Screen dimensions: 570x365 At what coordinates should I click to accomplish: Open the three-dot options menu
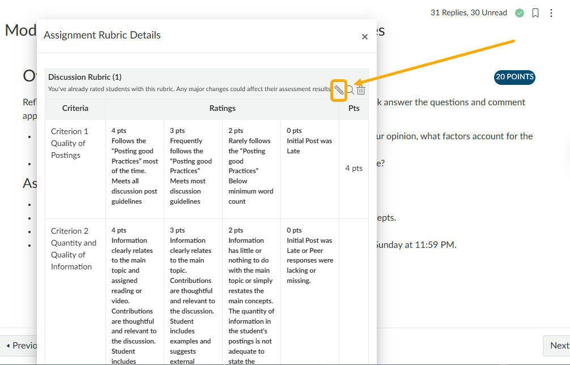tap(551, 13)
